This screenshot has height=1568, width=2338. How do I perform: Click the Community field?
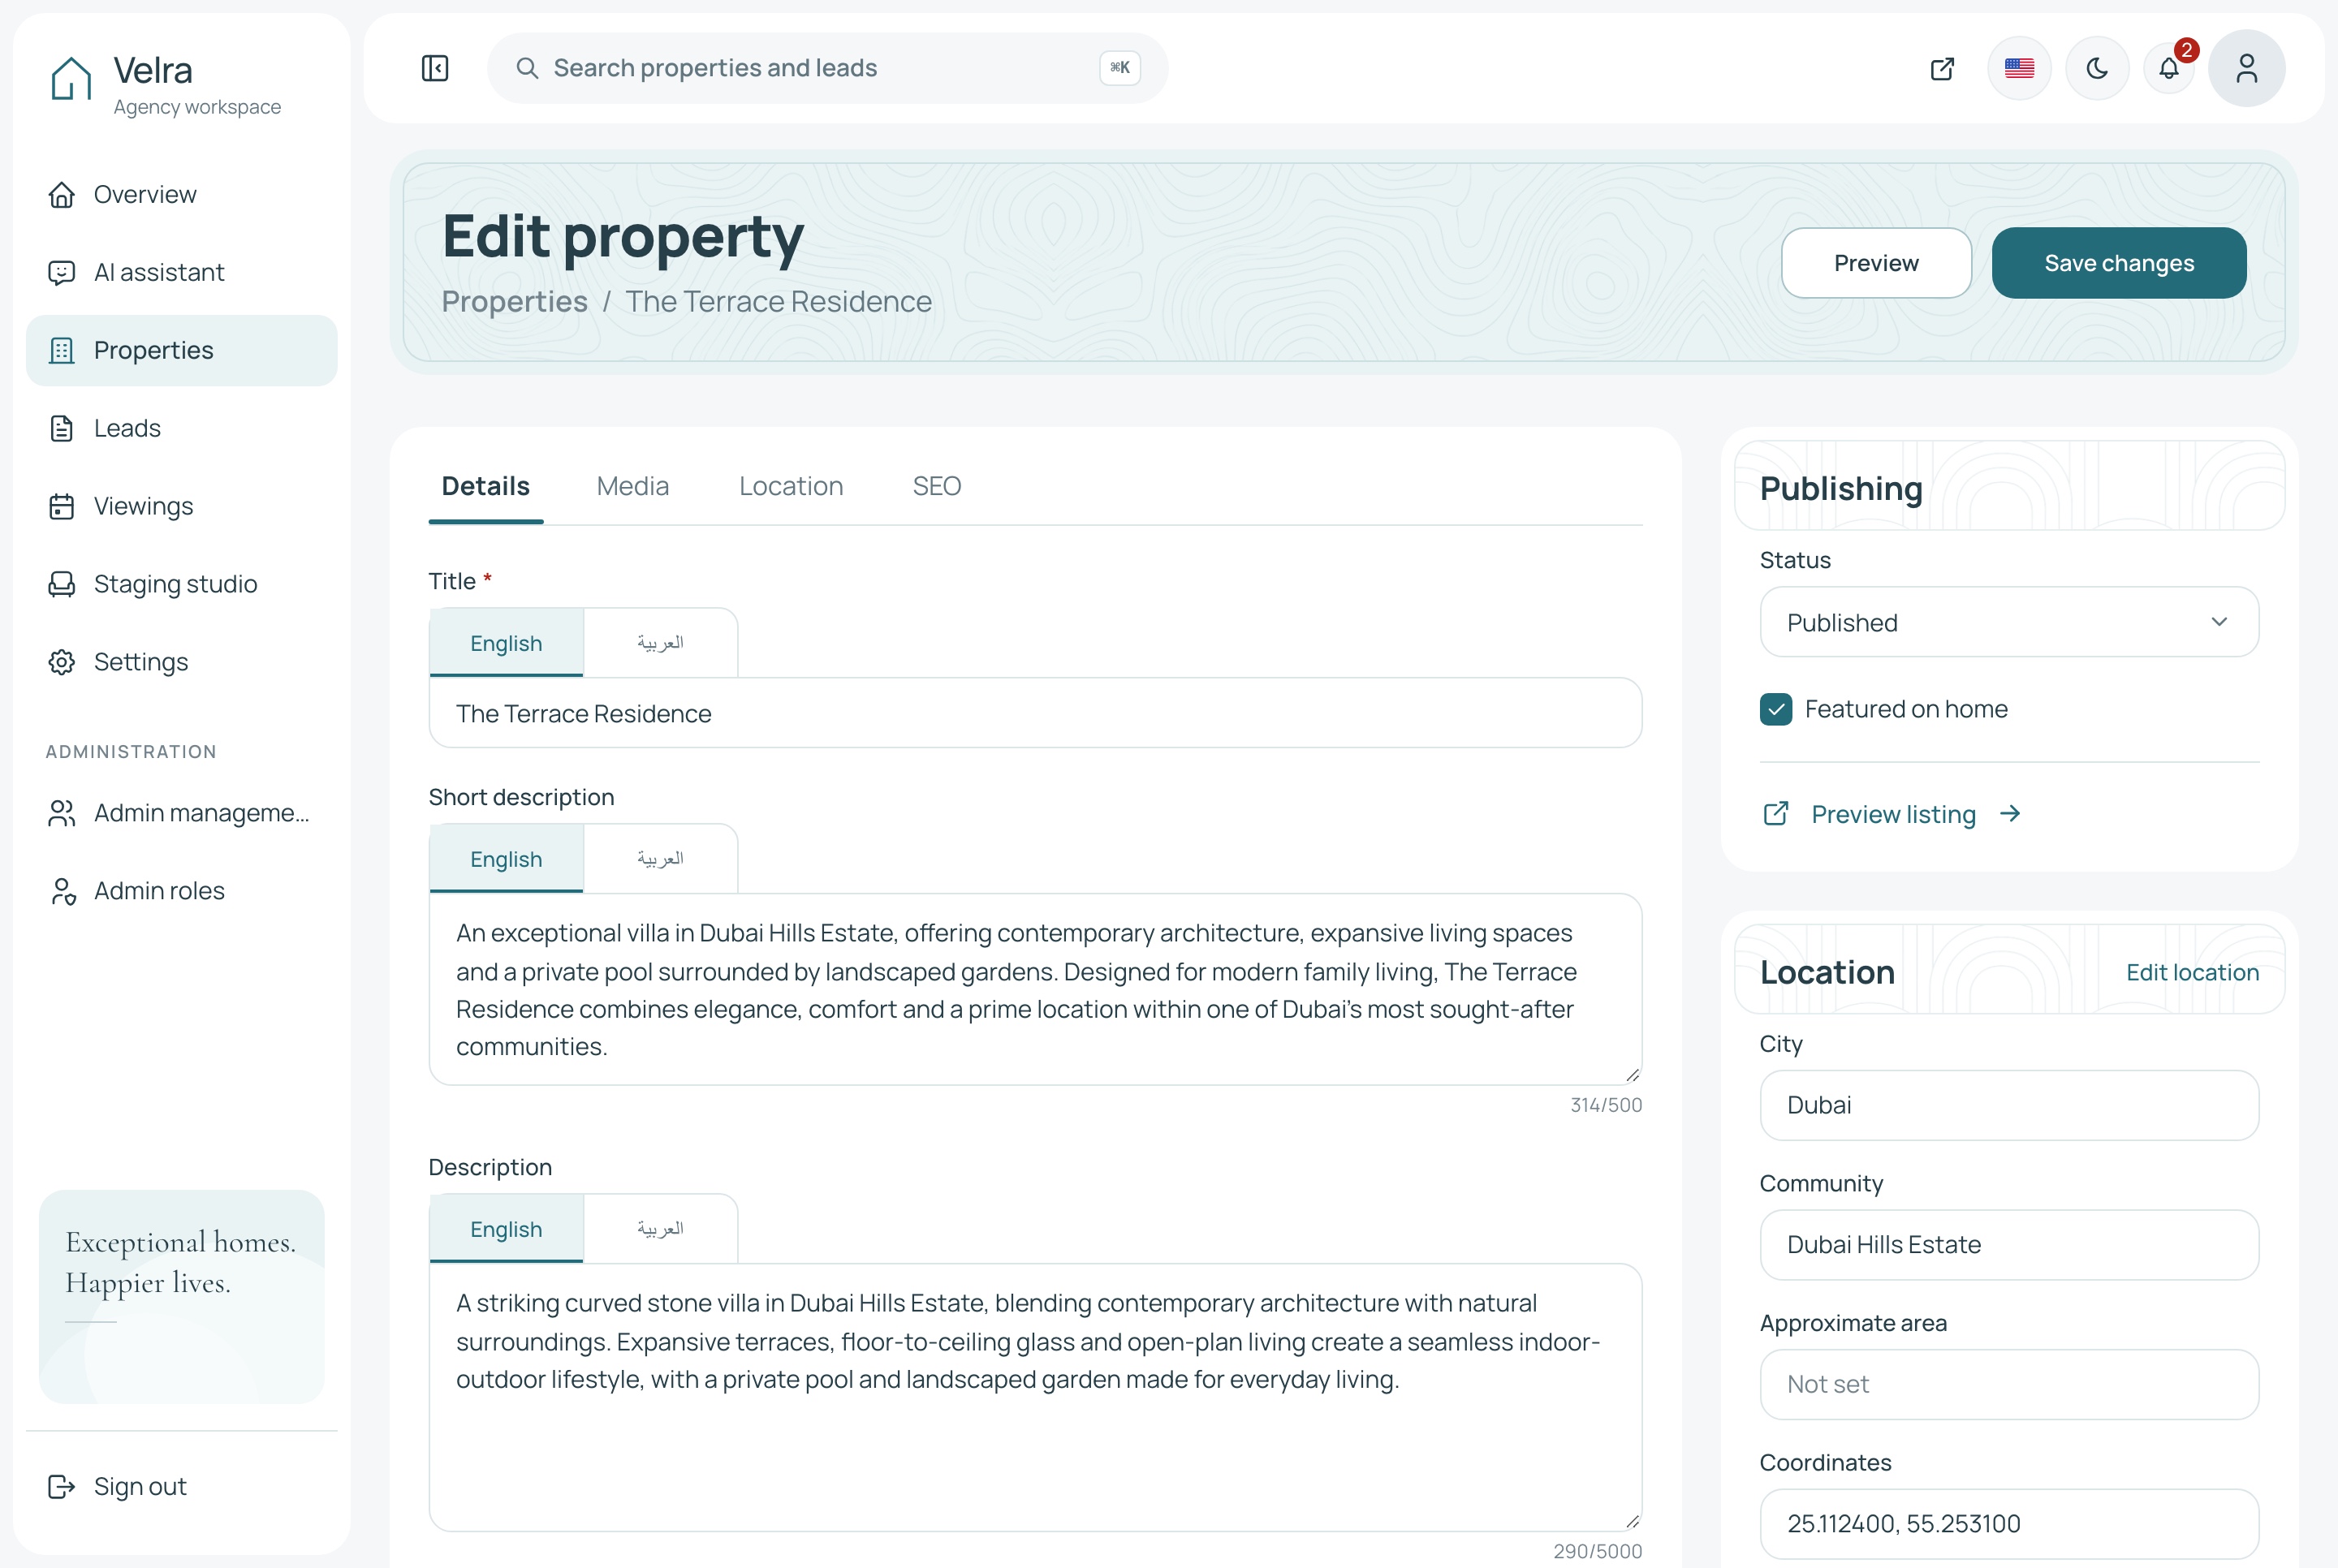2009,1245
